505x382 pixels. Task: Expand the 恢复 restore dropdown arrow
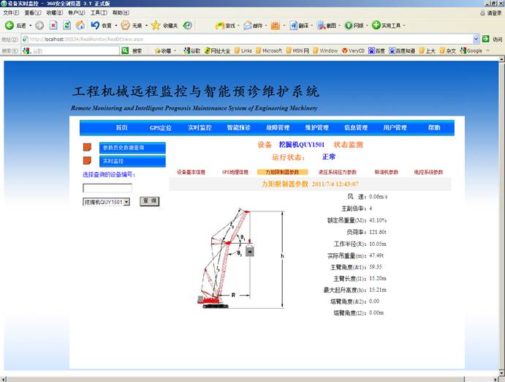[x=117, y=25]
